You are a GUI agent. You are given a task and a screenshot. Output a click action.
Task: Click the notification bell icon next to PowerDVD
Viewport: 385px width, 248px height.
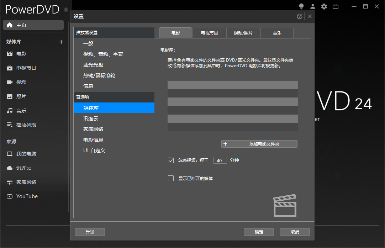(x=66, y=10)
